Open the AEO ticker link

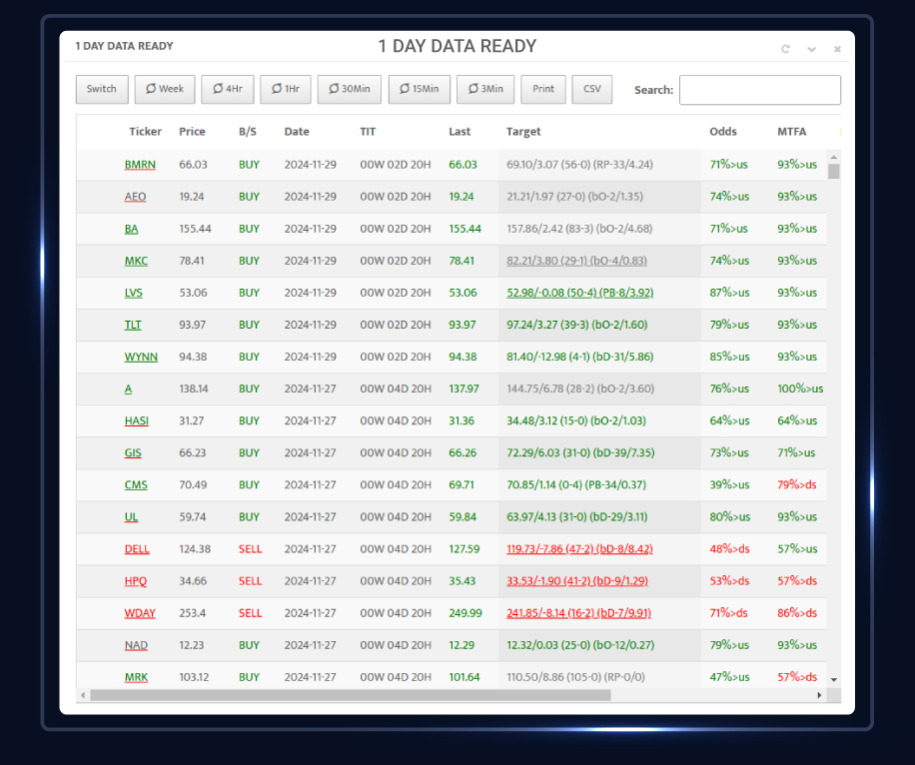click(136, 197)
